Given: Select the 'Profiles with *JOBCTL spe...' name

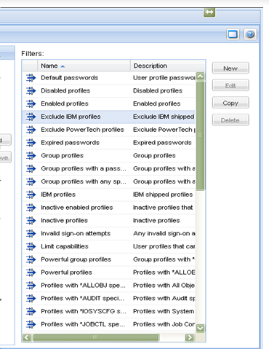Looking at the screenshot, I should (83, 324).
